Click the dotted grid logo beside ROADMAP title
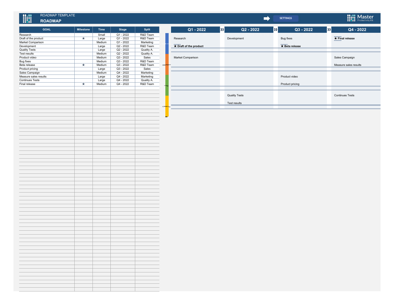The width and height of the screenshot is (394, 304). click(27, 18)
